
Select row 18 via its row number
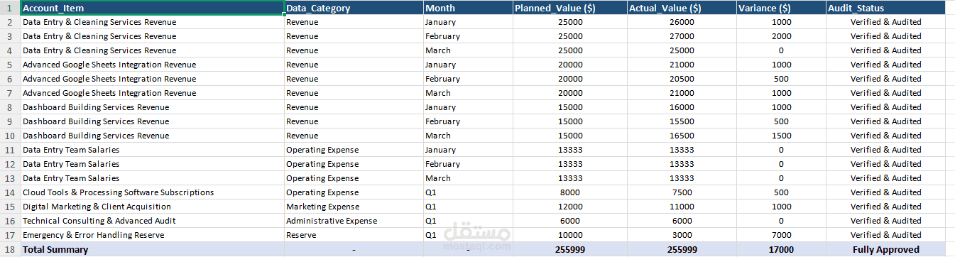10,249
